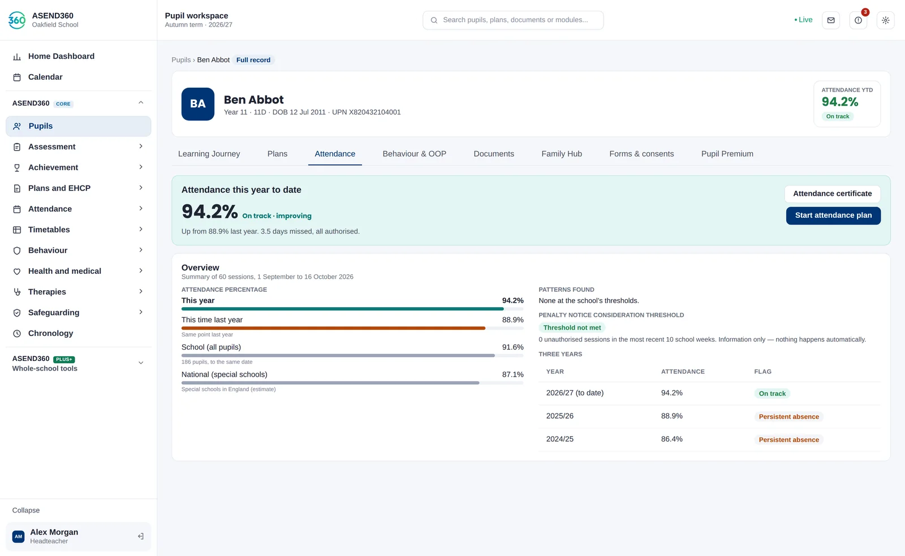
Task: Click the Safeguarding shield-check icon
Action: 17,313
